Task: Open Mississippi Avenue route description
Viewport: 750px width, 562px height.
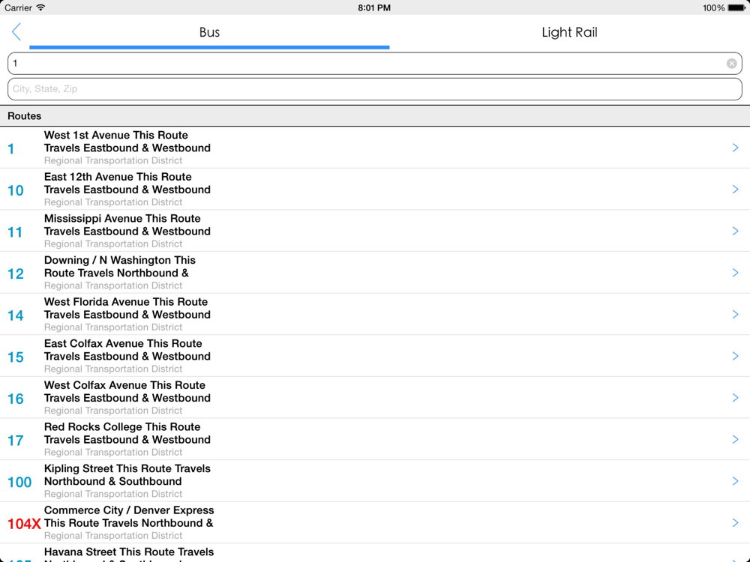Action: point(127,225)
